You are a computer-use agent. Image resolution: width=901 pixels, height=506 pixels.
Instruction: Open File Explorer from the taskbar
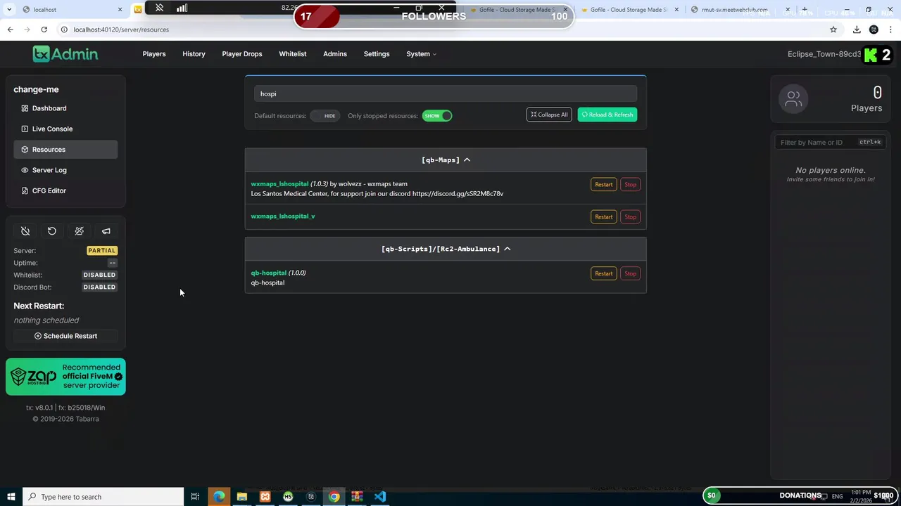coord(242,496)
